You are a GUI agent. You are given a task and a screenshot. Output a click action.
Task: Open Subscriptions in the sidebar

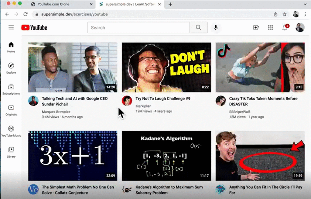click(11, 89)
